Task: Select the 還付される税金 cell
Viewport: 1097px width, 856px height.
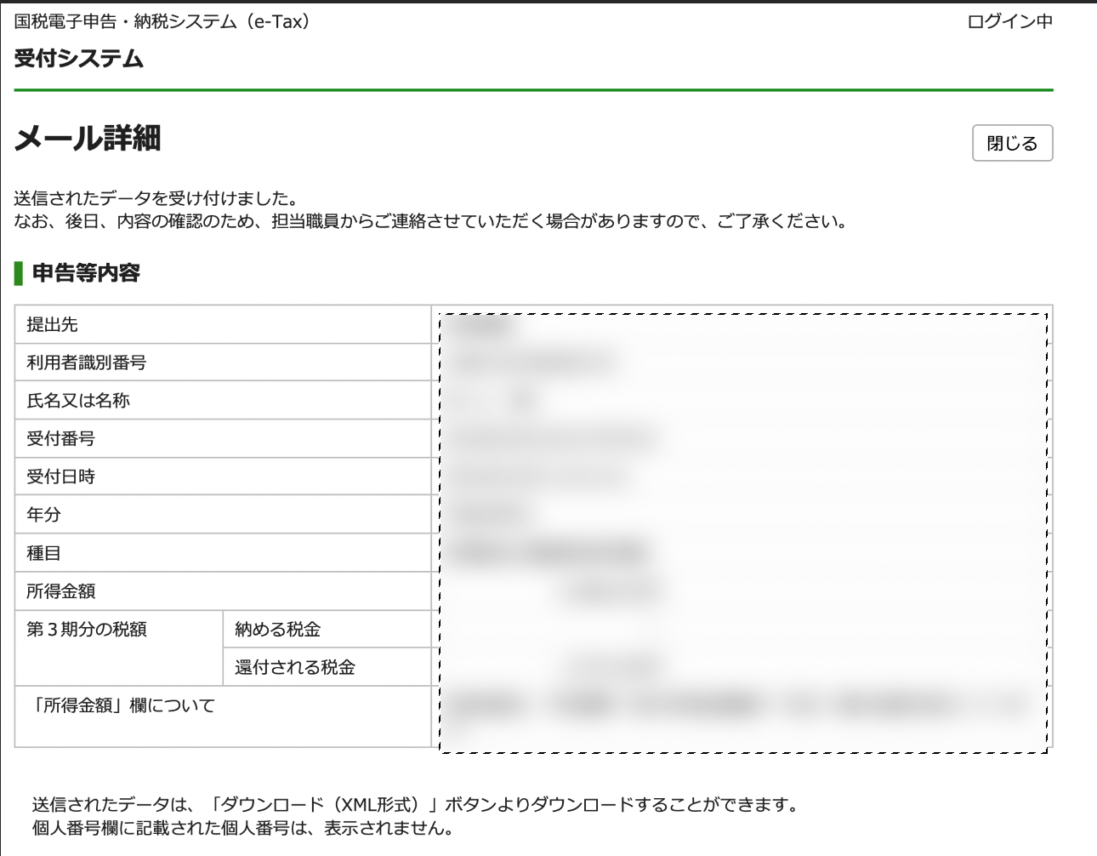Action: pos(327,667)
